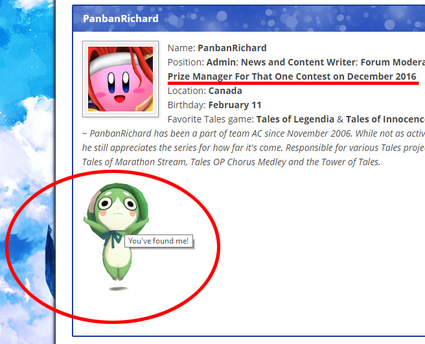The height and width of the screenshot is (344, 425).
Task: Click the "You've found me!" tooltip
Action: tap(159, 241)
